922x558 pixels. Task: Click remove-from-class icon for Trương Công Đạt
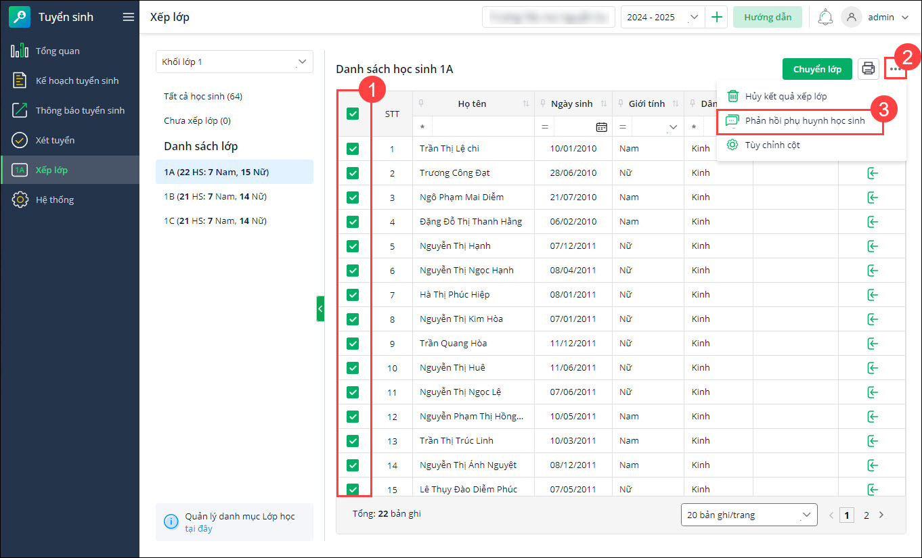[x=873, y=173]
